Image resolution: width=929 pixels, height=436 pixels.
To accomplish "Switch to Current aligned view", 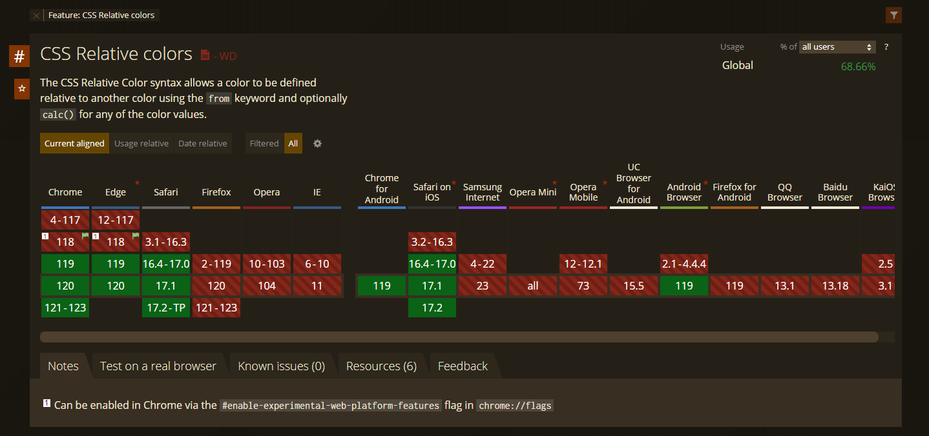I will [x=74, y=143].
